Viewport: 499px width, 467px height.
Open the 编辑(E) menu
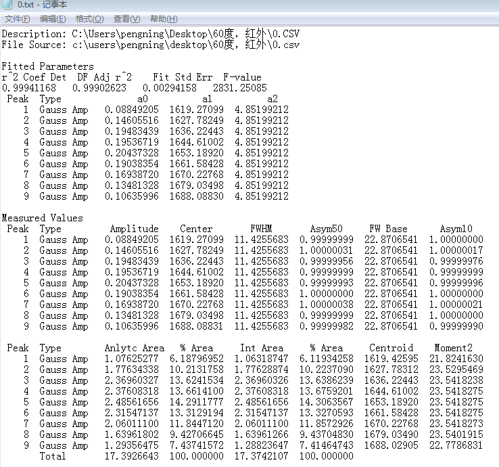[x=53, y=19]
